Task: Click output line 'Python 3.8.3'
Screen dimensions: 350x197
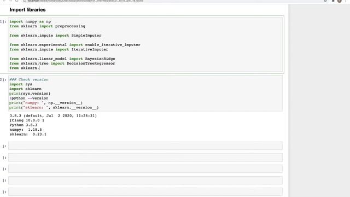Action: (24, 125)
